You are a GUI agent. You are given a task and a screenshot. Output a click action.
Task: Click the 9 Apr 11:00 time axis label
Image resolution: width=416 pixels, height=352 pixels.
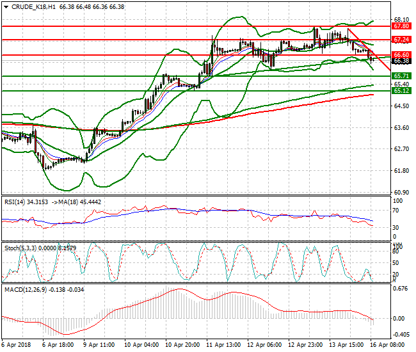tap(99, 345)
